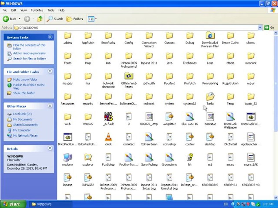Open the Back button history dropdown
The height and width of the screenshot is (208, 278).
point(19,19)
